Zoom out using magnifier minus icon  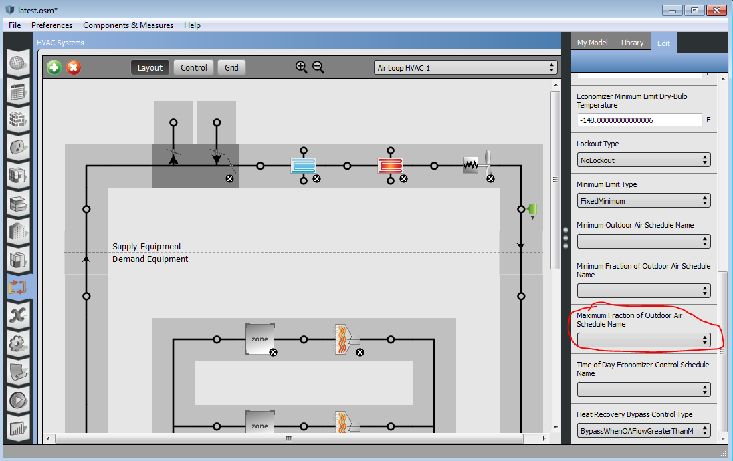tap(318, 67)
